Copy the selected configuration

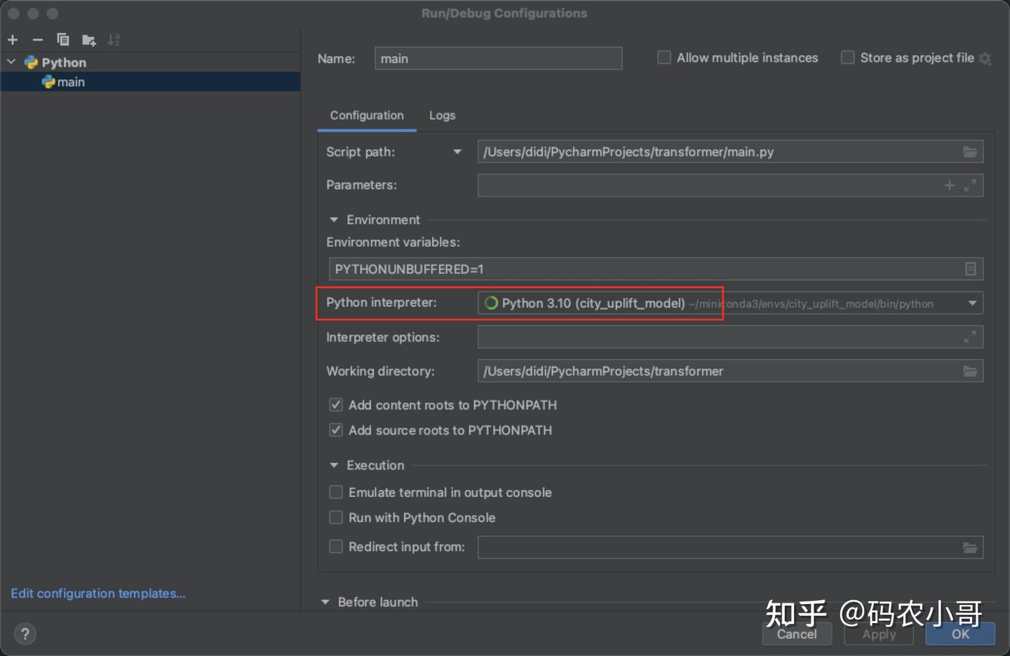coord(63,40)
